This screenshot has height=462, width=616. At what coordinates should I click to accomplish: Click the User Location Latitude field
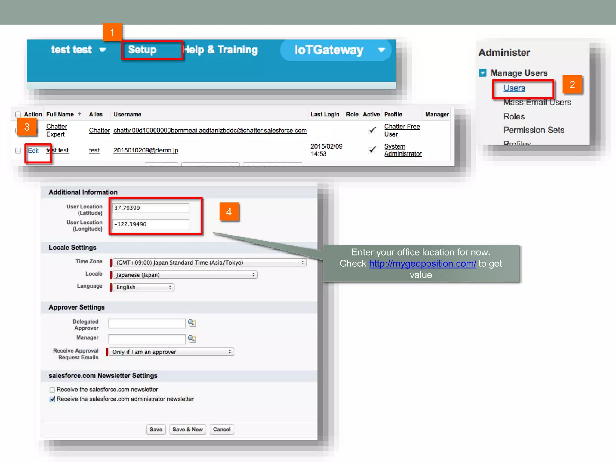tap(151, 208)
